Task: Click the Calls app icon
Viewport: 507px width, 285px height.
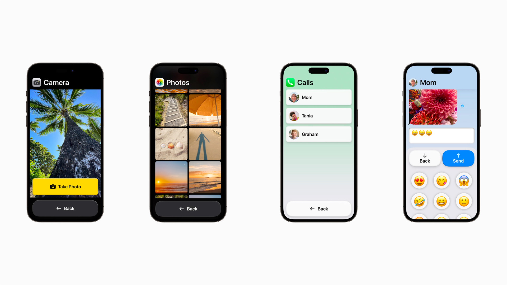Action: point(290,82)
